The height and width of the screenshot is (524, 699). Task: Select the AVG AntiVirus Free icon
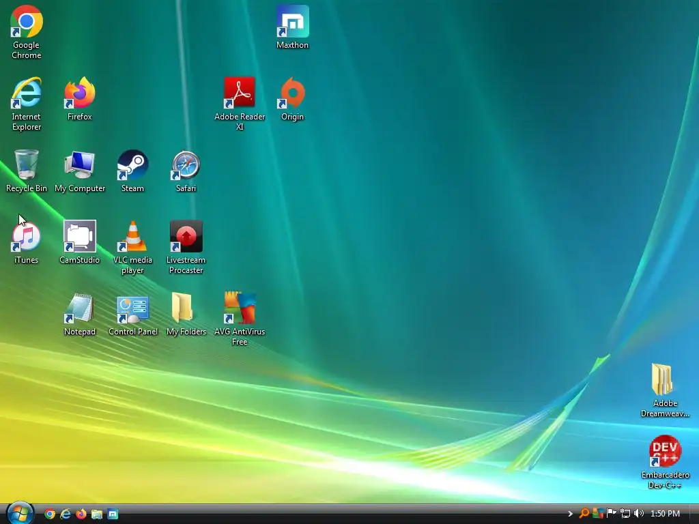tap(240, 319)
